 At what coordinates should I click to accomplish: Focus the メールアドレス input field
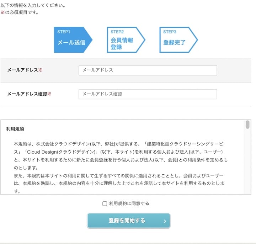[148, 70]
